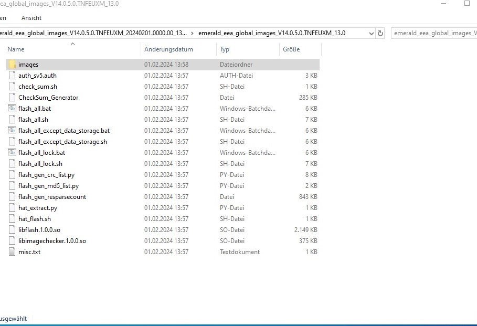Click the misc.txt text document icon

12,252
